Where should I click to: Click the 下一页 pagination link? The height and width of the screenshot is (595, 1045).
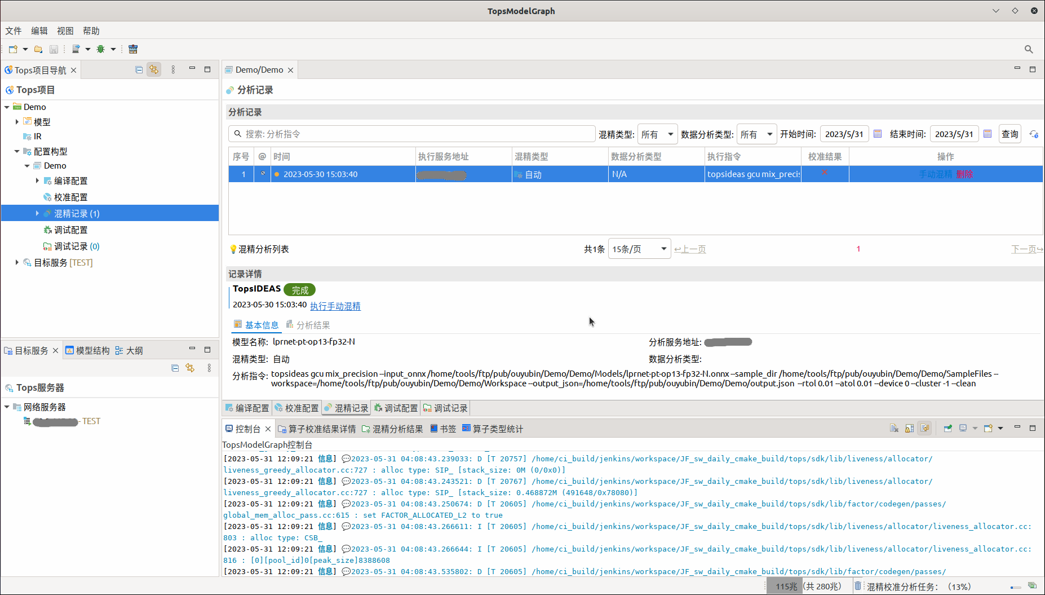[1027, 249]
